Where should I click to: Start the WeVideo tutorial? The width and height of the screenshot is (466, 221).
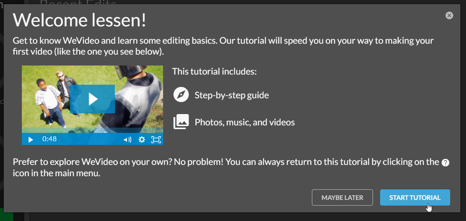(415, 197)
